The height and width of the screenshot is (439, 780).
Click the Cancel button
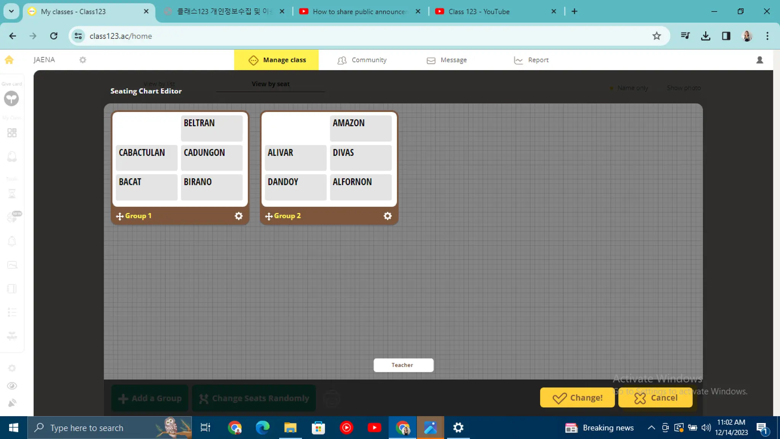655,398
